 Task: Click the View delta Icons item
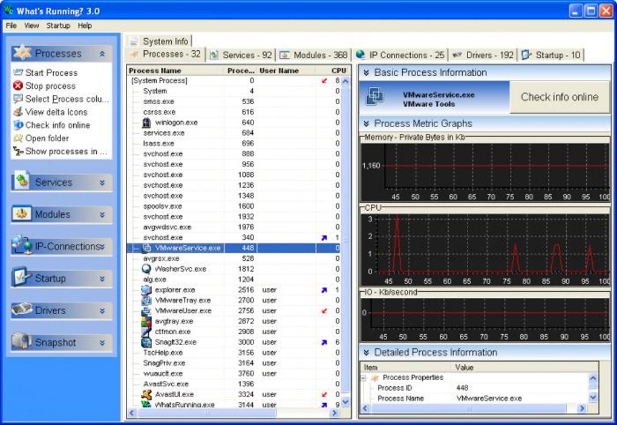pyautogui.click(x=56, y=112)
